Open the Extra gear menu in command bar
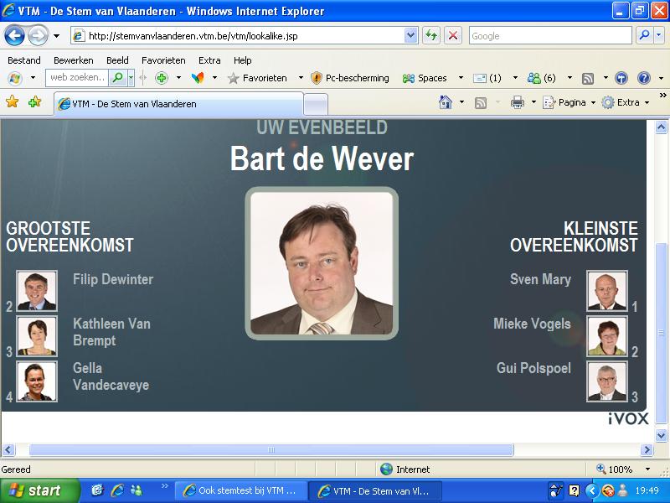Image resolution: width=670 pixels, height=503 pixels. pos(625,102)
